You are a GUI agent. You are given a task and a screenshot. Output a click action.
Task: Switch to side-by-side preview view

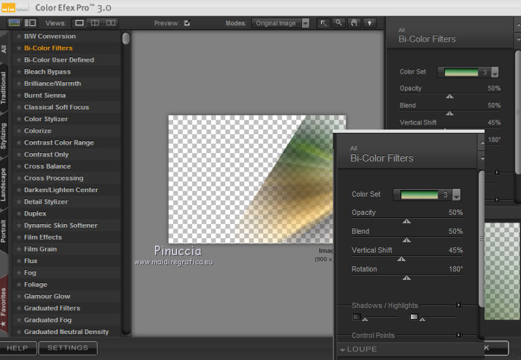[x=111, y=23]
